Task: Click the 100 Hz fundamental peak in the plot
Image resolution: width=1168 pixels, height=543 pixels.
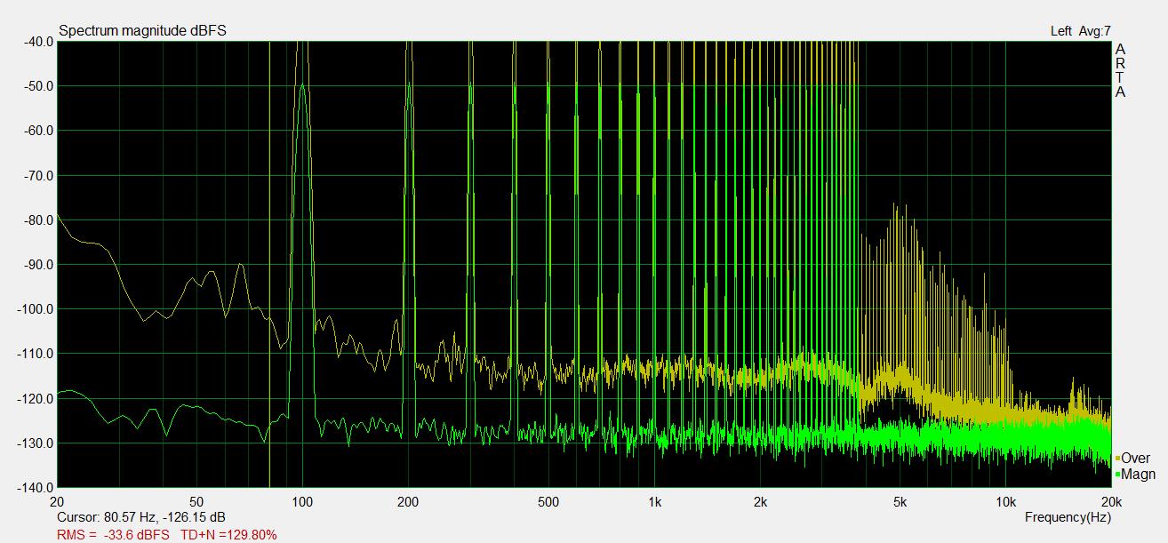Action: pos(302,86)
